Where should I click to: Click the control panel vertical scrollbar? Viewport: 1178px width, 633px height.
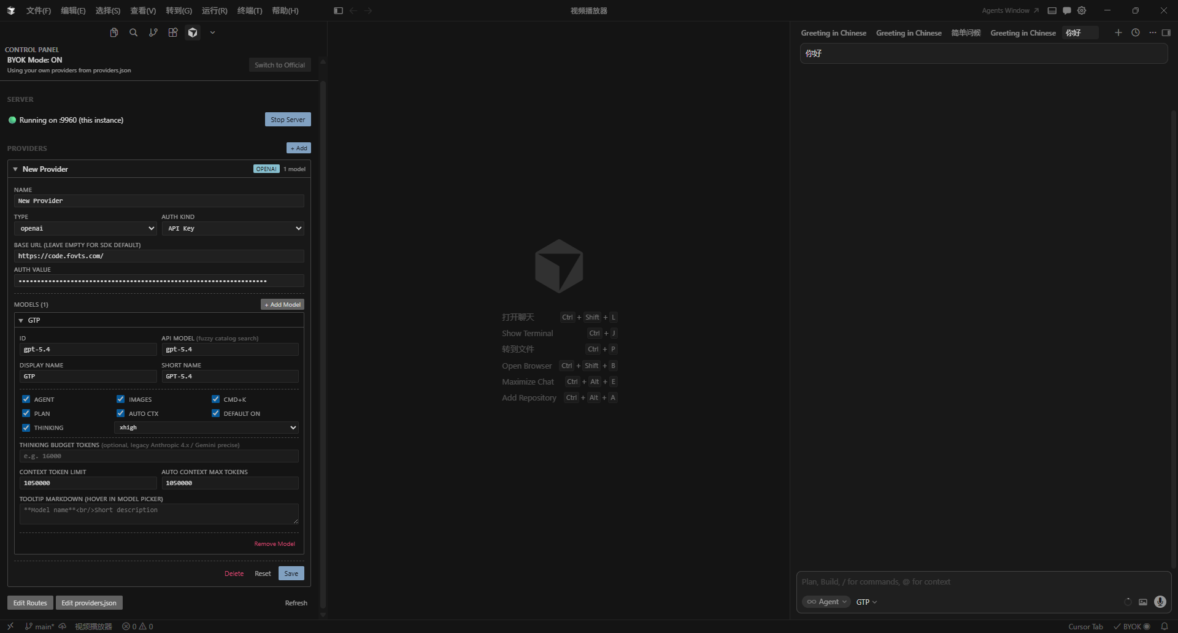323,343
